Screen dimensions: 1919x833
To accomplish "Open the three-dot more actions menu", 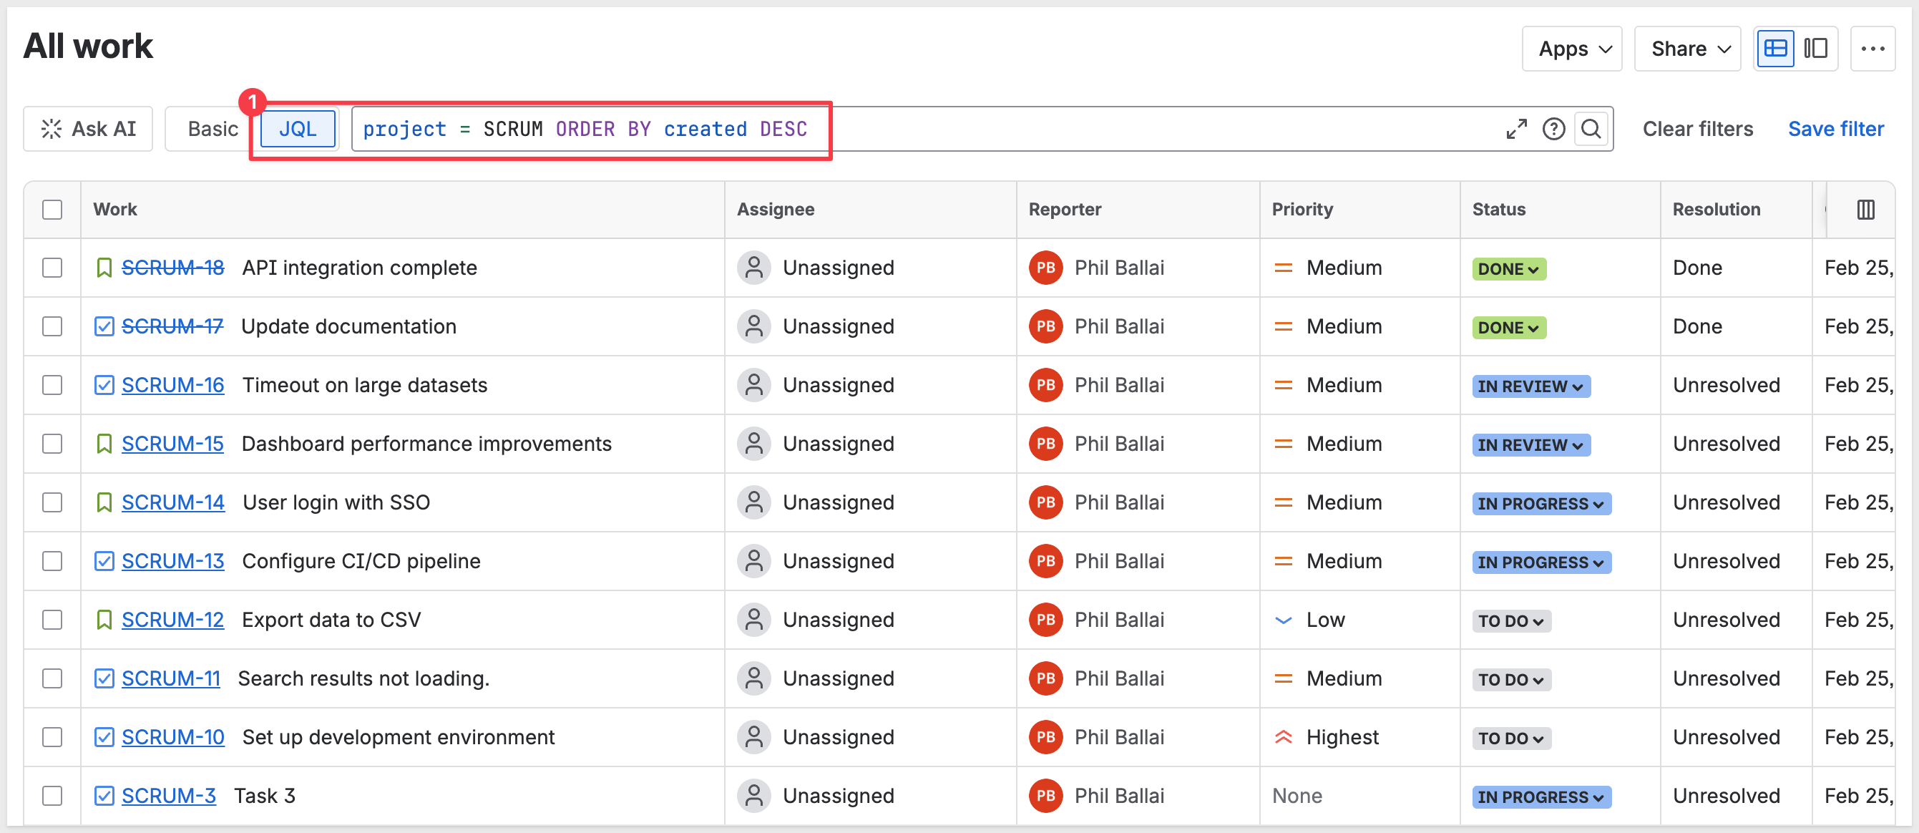I will (1872, 49).
